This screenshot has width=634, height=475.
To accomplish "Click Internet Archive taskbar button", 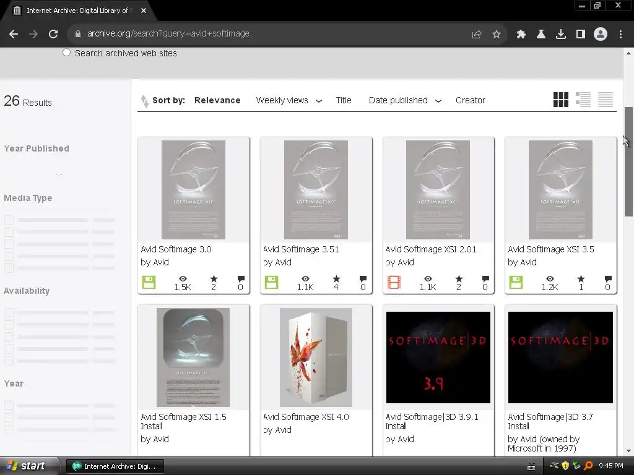I will click(x=115, y=466).
